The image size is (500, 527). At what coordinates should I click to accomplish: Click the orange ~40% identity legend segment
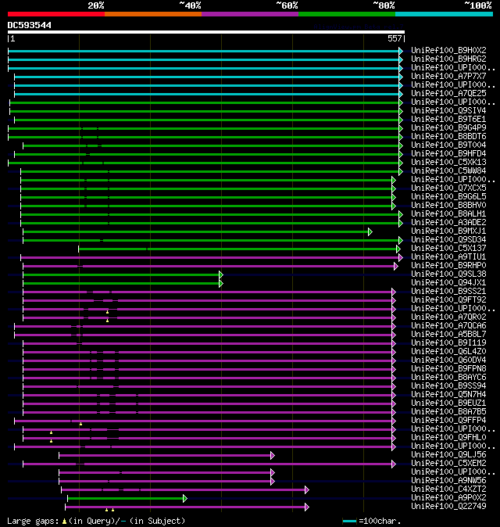(153, 14)
